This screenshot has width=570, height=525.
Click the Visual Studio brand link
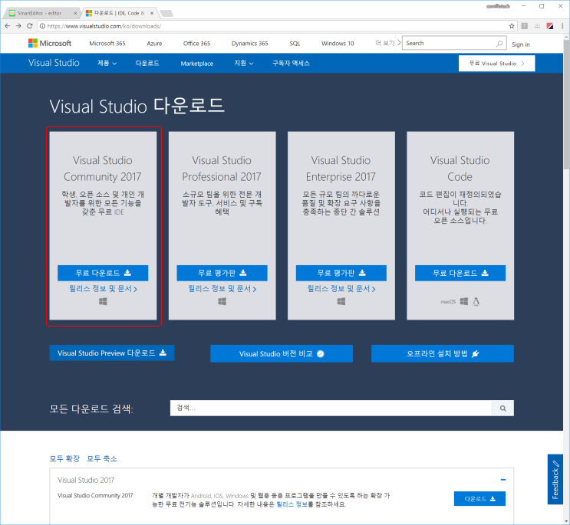[x=54, y=62]
